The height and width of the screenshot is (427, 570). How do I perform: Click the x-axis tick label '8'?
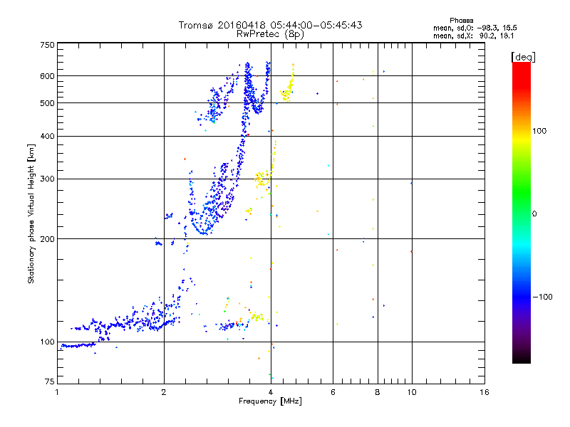[378, 392]
